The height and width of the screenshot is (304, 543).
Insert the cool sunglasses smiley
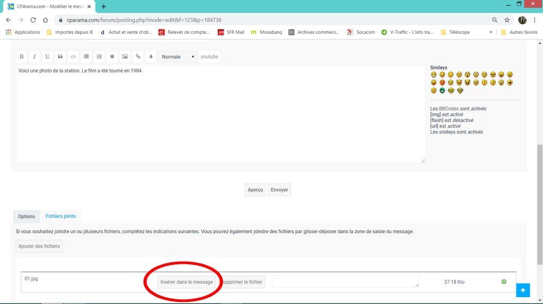493,75
